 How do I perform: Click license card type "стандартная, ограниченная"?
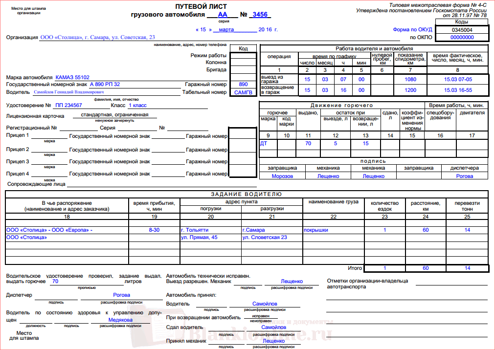click(x=114, y=114)
